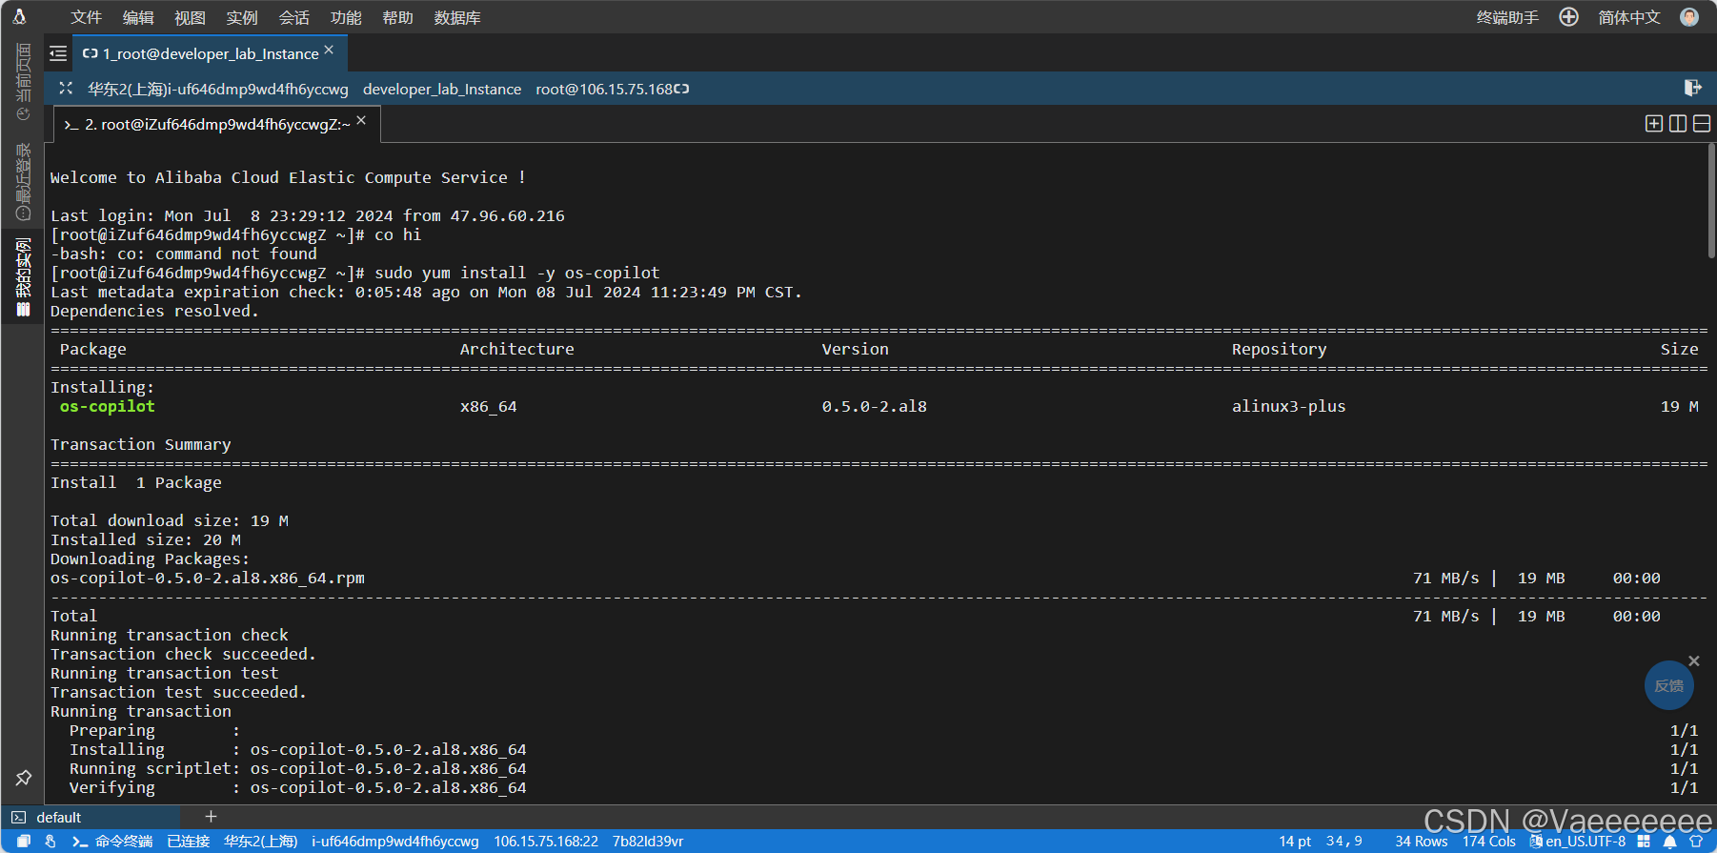Click instance ID 华东2(上海)i-uf646dmp9wd4fh6yccwg

pyautogui.click(x=218, y=89)
